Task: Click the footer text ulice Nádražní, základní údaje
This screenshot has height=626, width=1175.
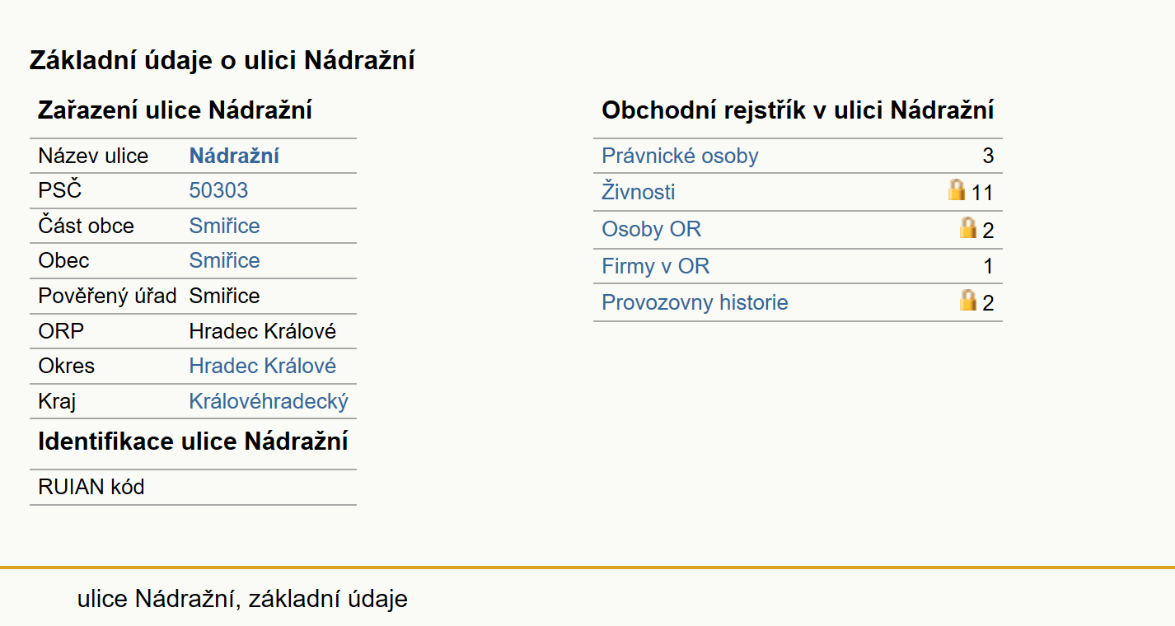Action: coord(242,598)
